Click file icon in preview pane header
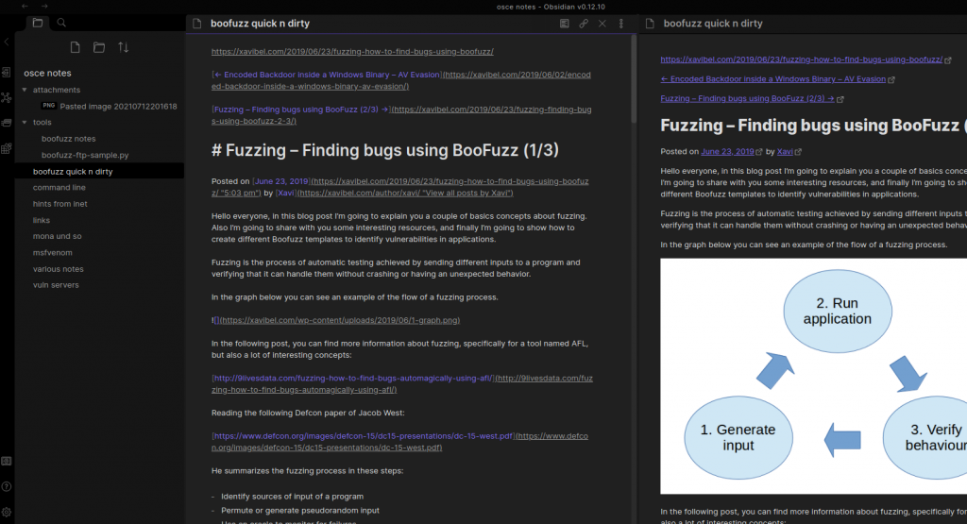 [x=650, y=24]
